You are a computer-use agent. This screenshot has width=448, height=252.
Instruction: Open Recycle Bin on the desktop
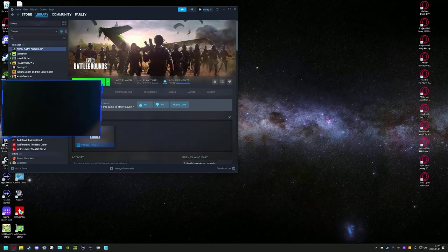[x=6, y=6]
